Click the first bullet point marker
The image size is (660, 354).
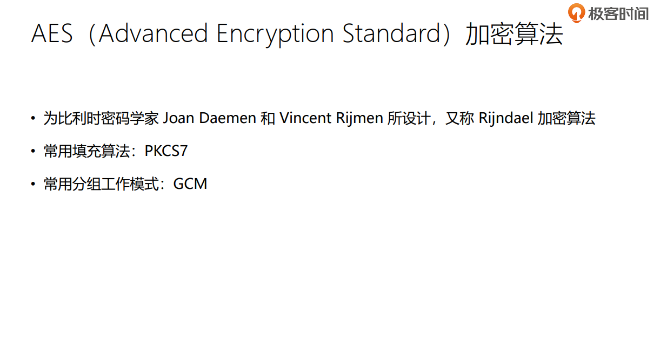(x=33, y=118)
